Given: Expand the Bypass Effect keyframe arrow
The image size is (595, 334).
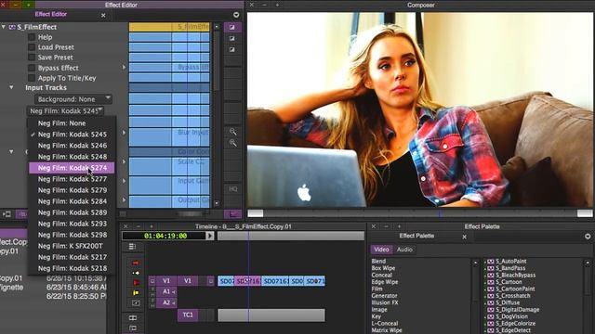Looking at the screenshot, I should [x=124, y=68].
